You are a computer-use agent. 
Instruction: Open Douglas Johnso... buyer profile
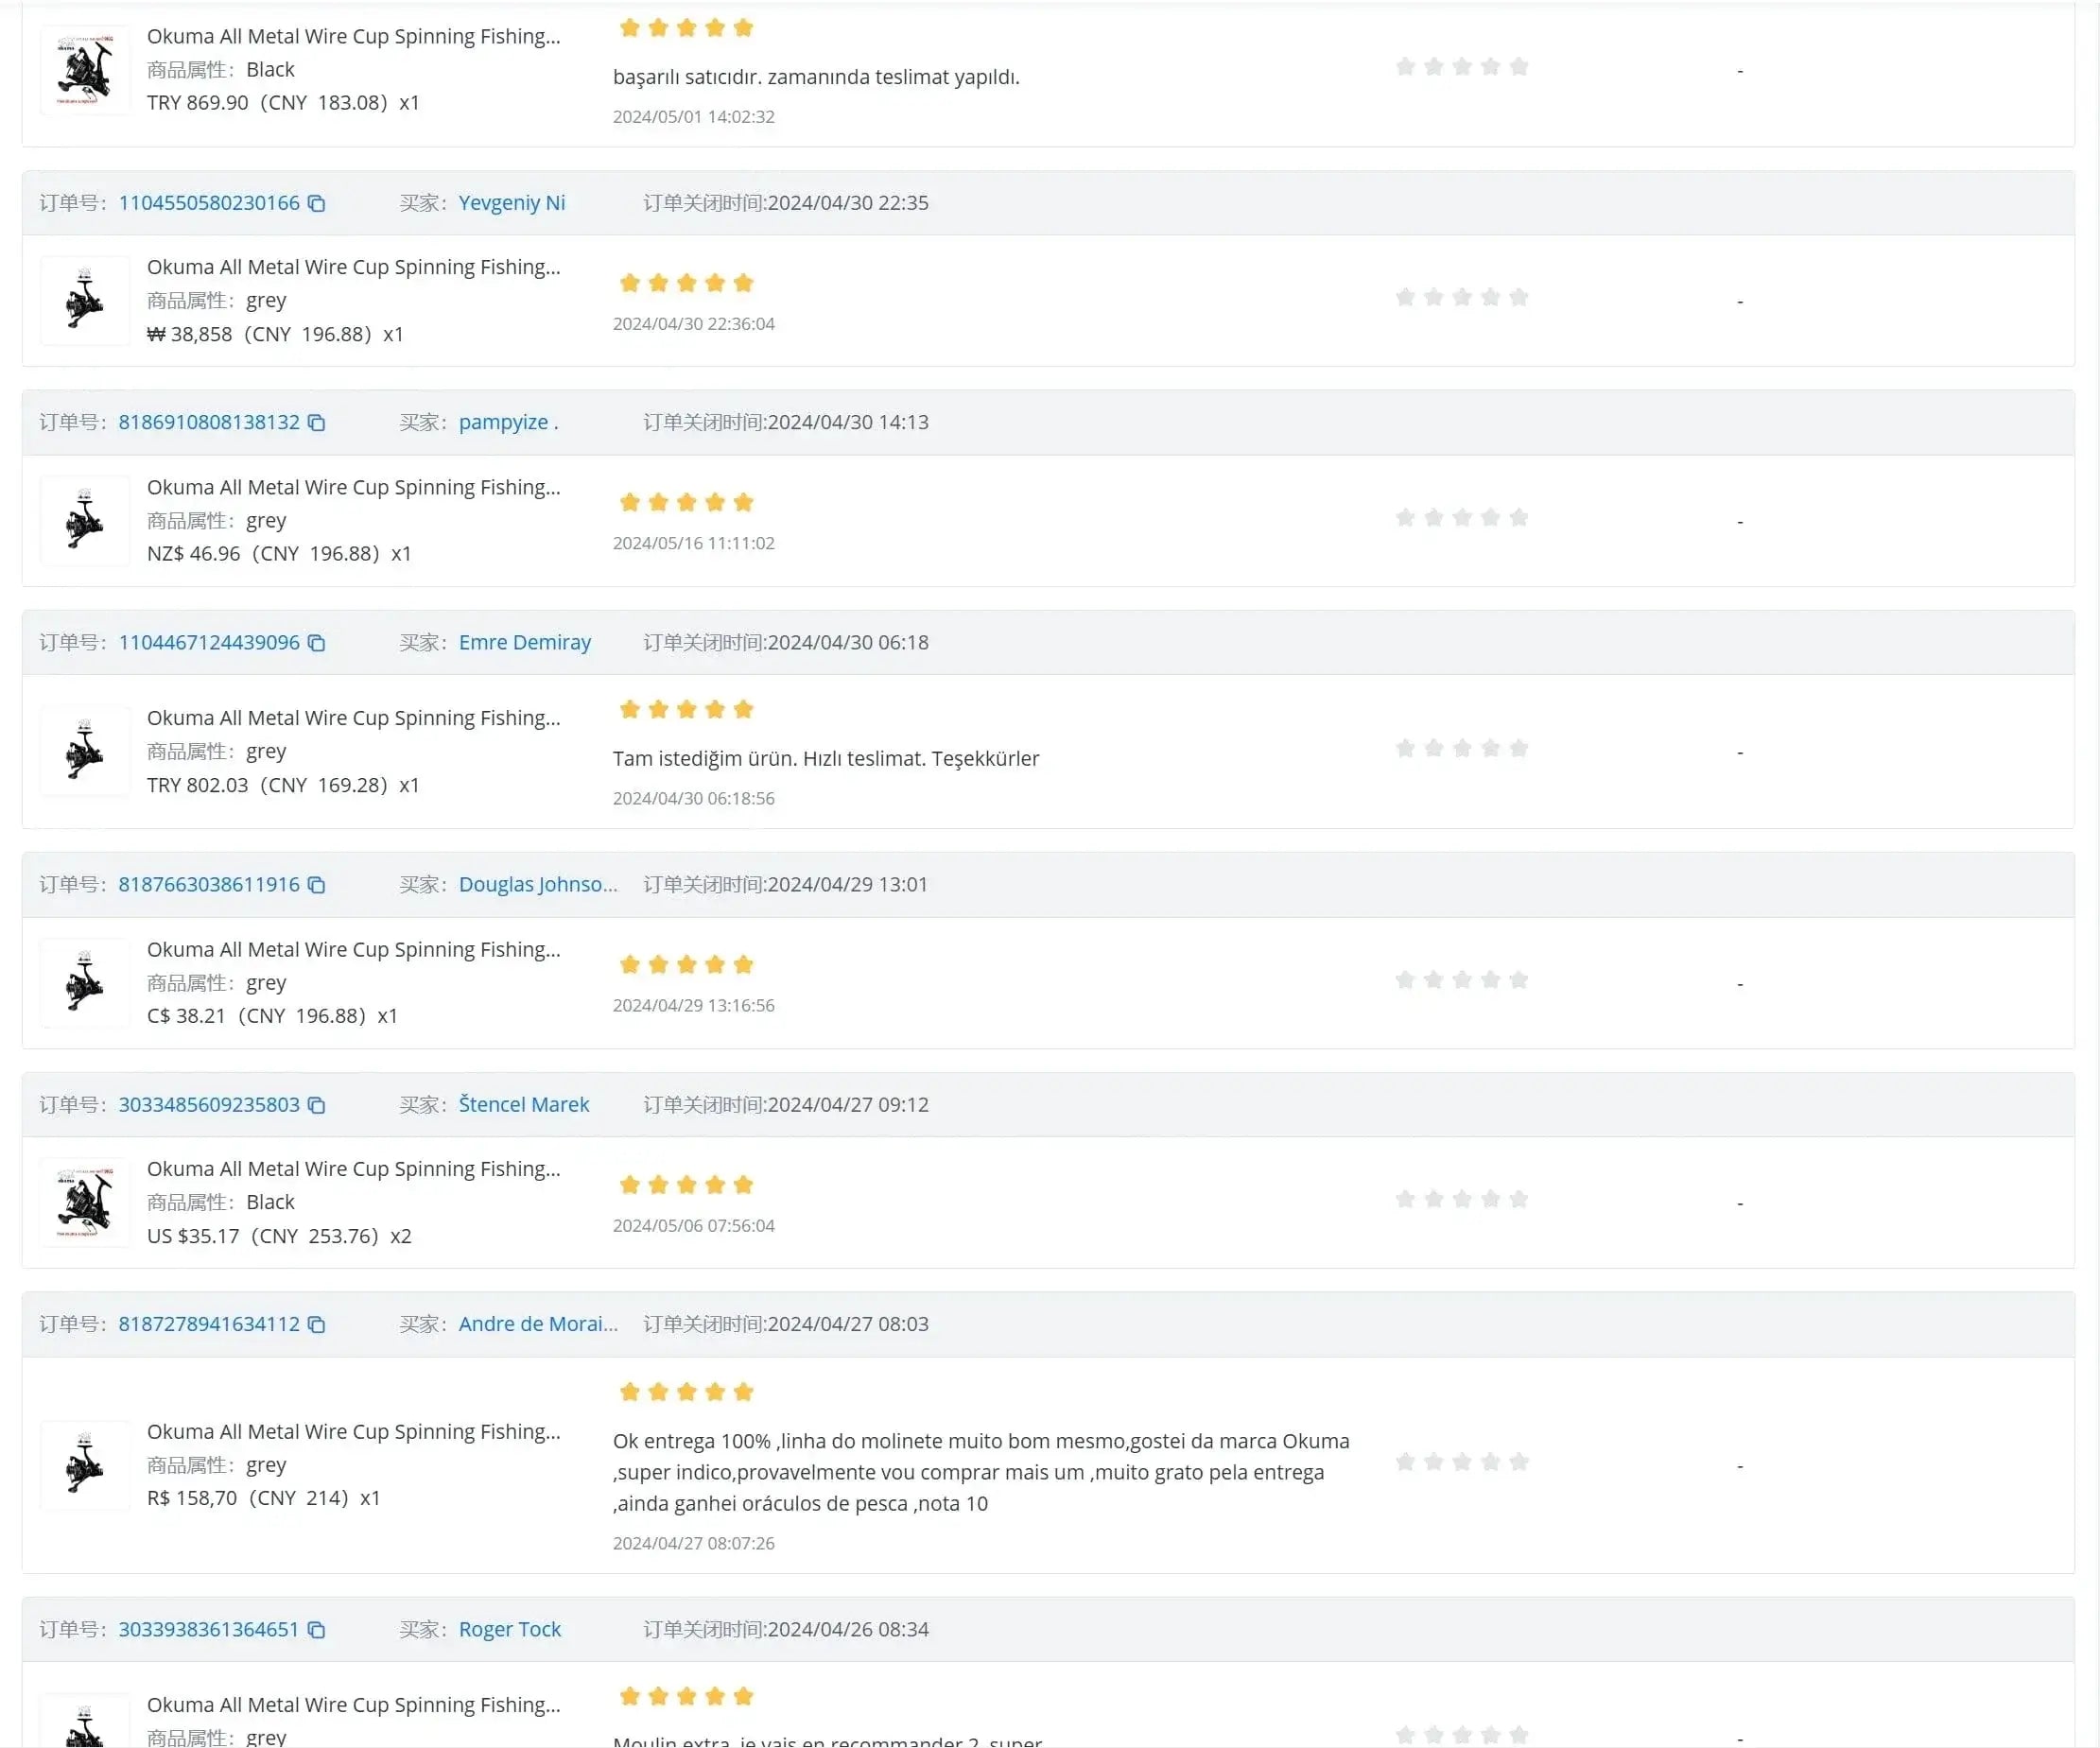(x=537, y=884)
